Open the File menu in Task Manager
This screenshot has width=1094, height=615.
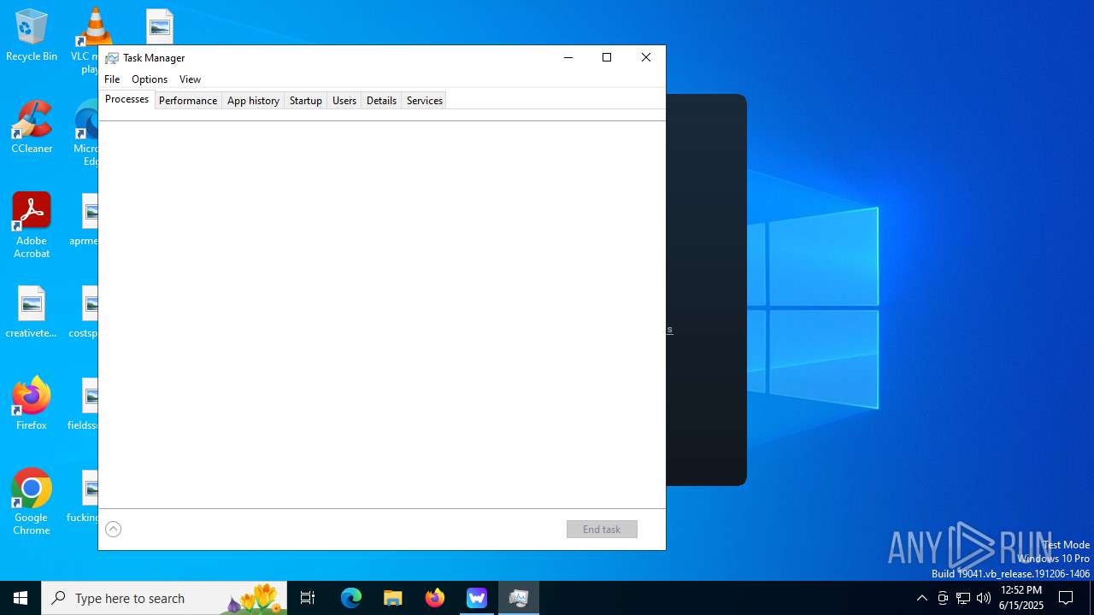[112, 79]
